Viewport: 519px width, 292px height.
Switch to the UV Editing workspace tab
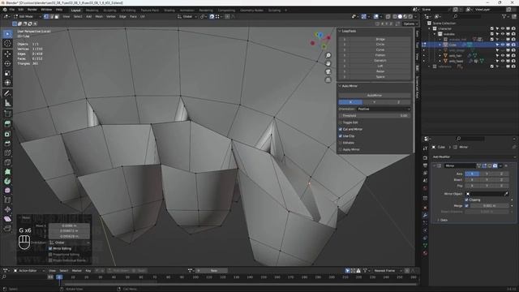point(128,11)
